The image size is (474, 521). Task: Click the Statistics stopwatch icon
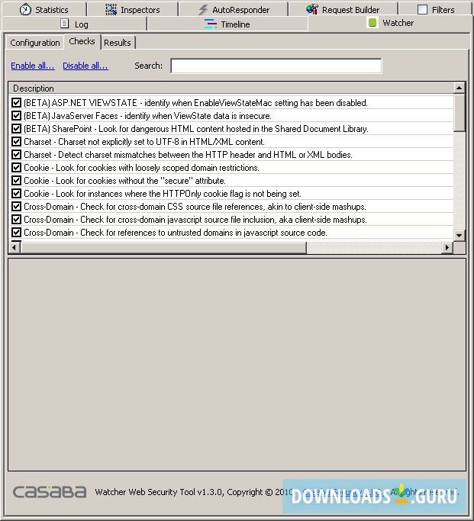[x=25, y=9]
